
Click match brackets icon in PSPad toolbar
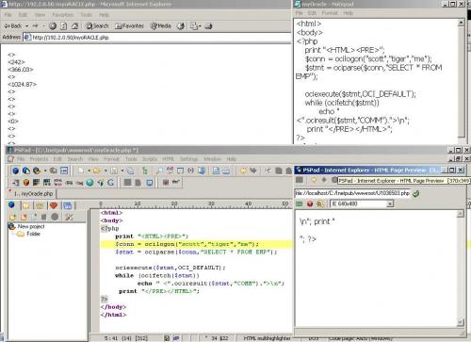[x=190, y=171]
